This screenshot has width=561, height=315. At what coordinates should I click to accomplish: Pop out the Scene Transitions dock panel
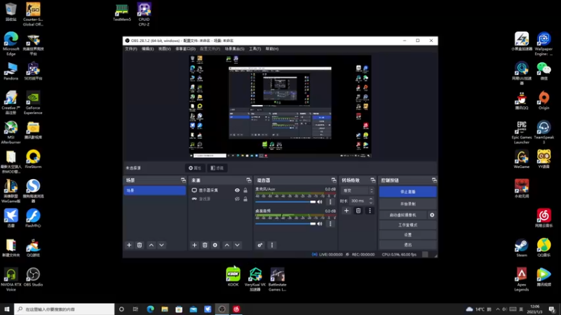(x=373, y=181)
